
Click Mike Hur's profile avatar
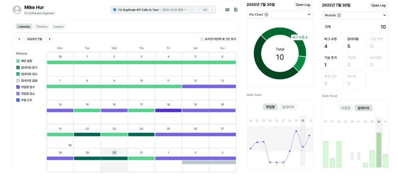[x=17, y=10]
